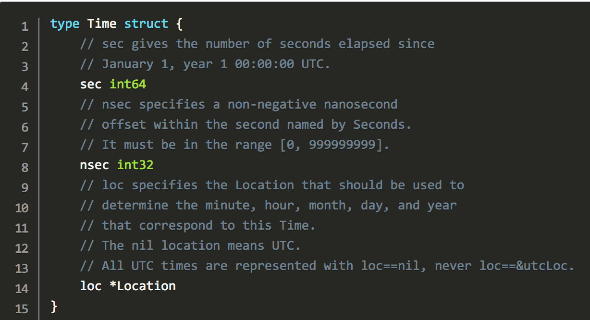Click line number 14 in the gutter
The image size is (590, 320).
[22, 288]
